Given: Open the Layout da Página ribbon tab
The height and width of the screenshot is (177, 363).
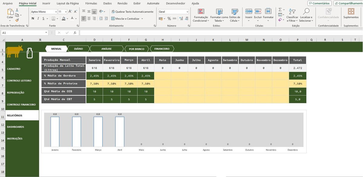Looking at the screenshot, I should pyautogui.click(x=68, y=3).
